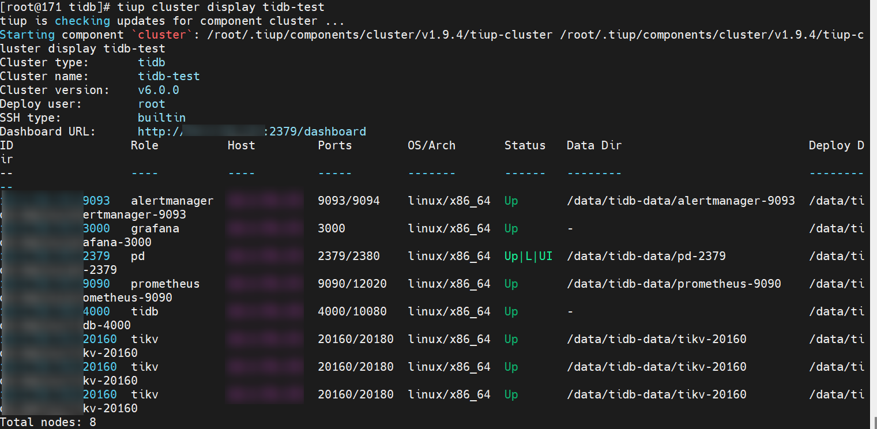Click the cluster version value 'v6.0.0'

click(159, 90)
